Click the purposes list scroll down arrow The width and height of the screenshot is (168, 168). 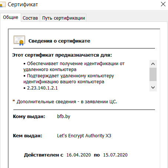[x=153, y=87]
